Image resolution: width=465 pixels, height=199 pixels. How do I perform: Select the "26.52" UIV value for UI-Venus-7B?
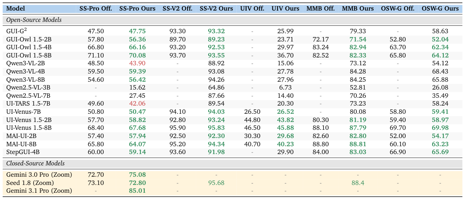285,111
